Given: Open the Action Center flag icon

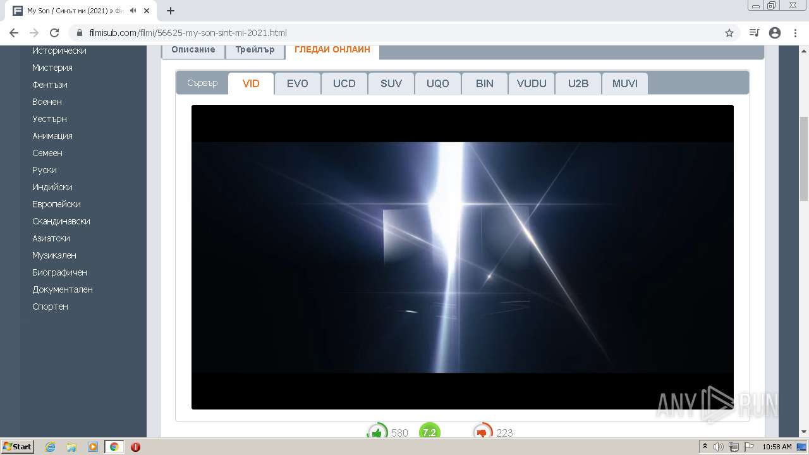Looking at the screenshot, I should pyautogui.click(x=748, y=447).
